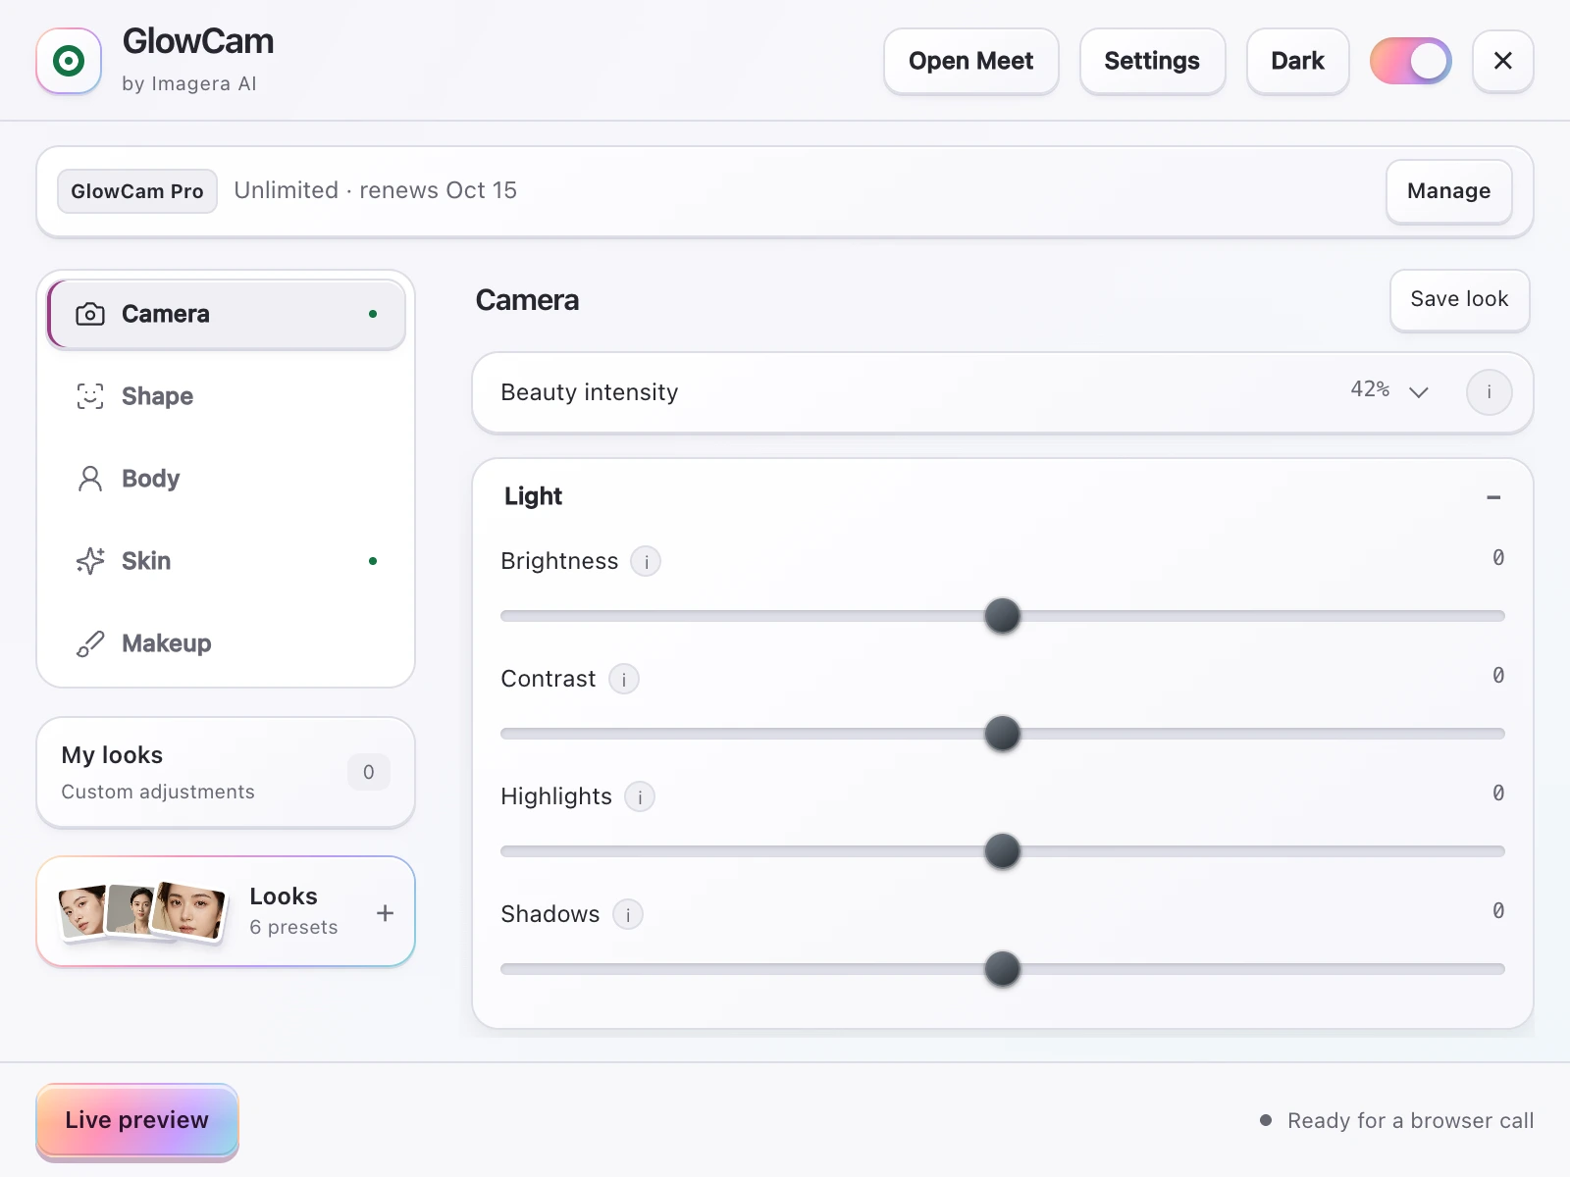Image resolution: width=1570 pixels, height=1177 pixels.
Task: Go to the Skin tab
Action: (x=227, y=561)
